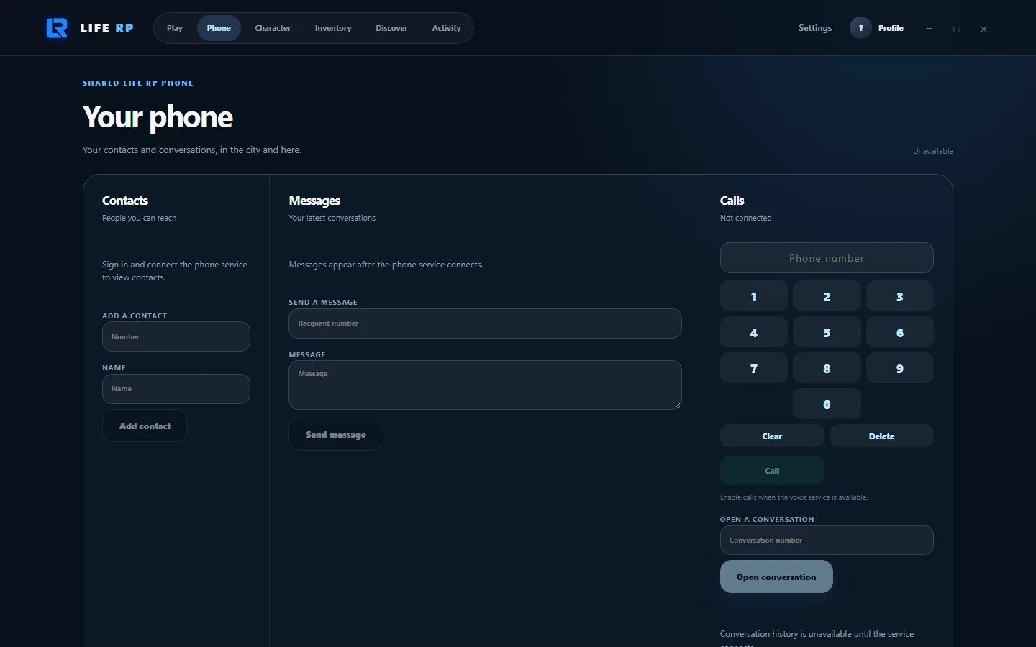Open the Character tab

point(273,28)
